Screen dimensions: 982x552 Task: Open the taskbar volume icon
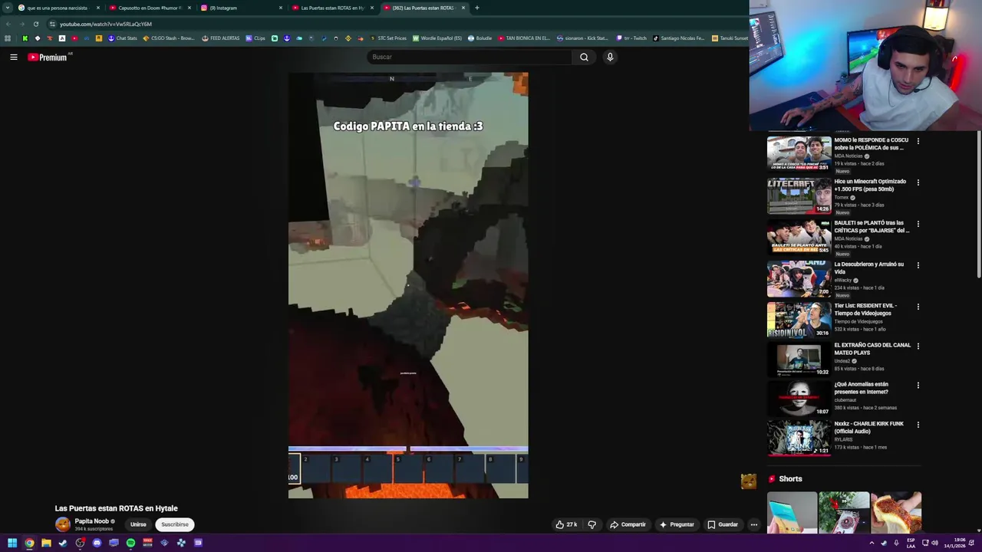click(934, 543)
